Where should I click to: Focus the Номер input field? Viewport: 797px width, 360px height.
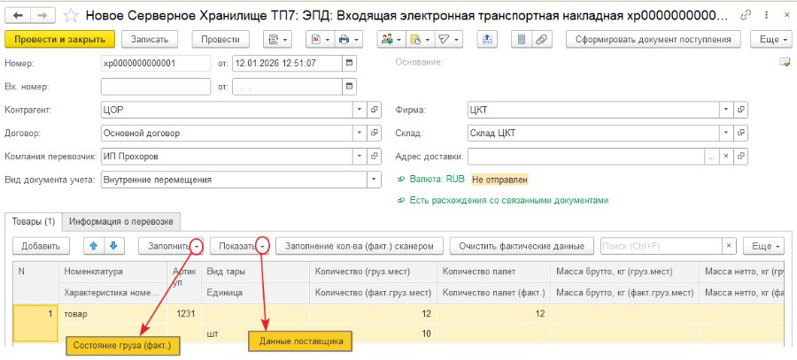click(156, 63)
